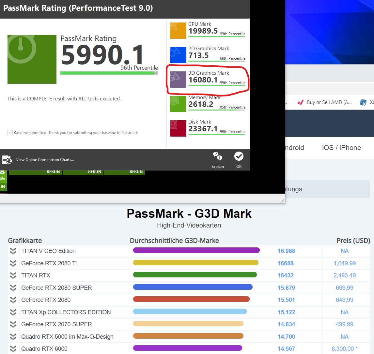The image size is (374, 354).
Task: Expand the TITAN Xp COLLECTORS EDITION row
Action: pos(13,312)
